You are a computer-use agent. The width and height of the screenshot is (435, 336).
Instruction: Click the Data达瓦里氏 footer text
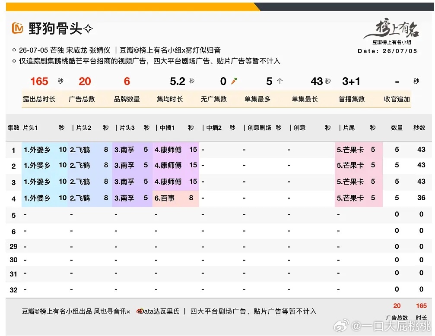coord(161,311)
